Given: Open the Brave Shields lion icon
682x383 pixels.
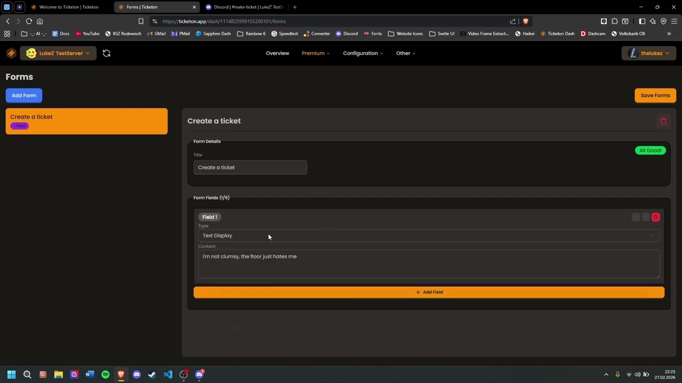Looking at the screenshot, I should [x=525, y=21].
